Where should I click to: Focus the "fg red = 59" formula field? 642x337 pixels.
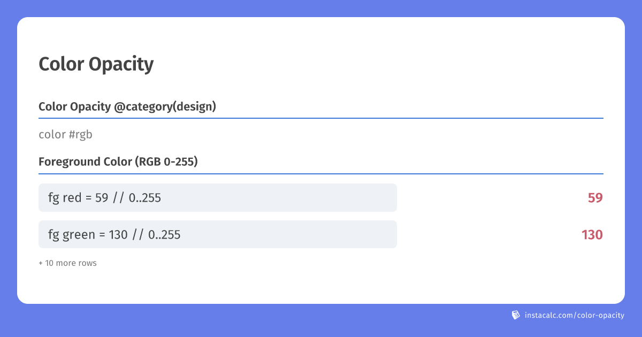218,198
